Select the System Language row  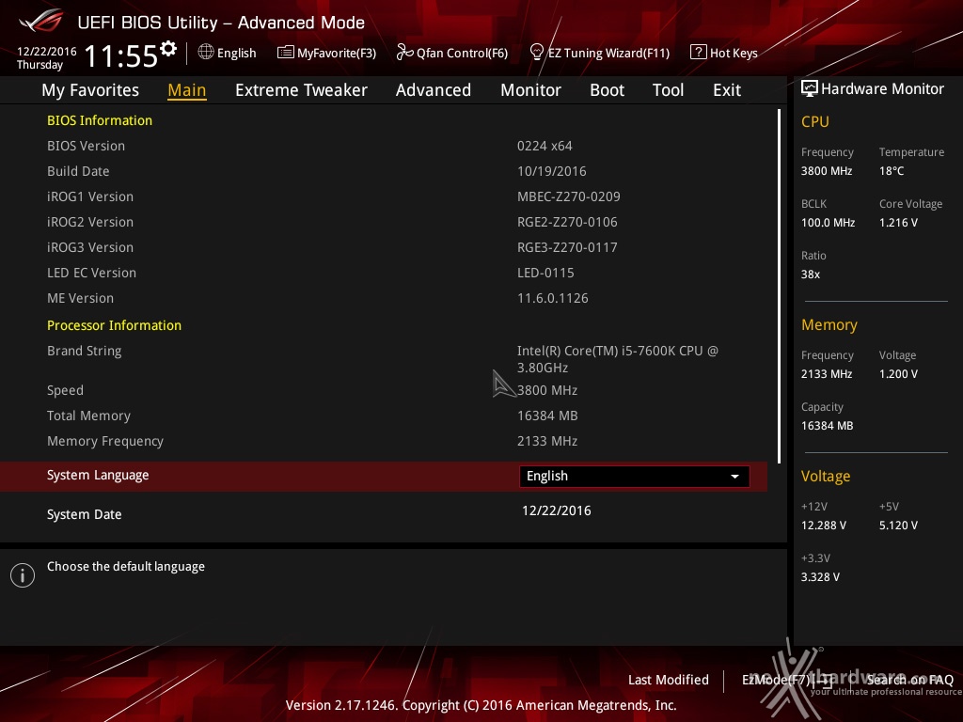[384, 477]
